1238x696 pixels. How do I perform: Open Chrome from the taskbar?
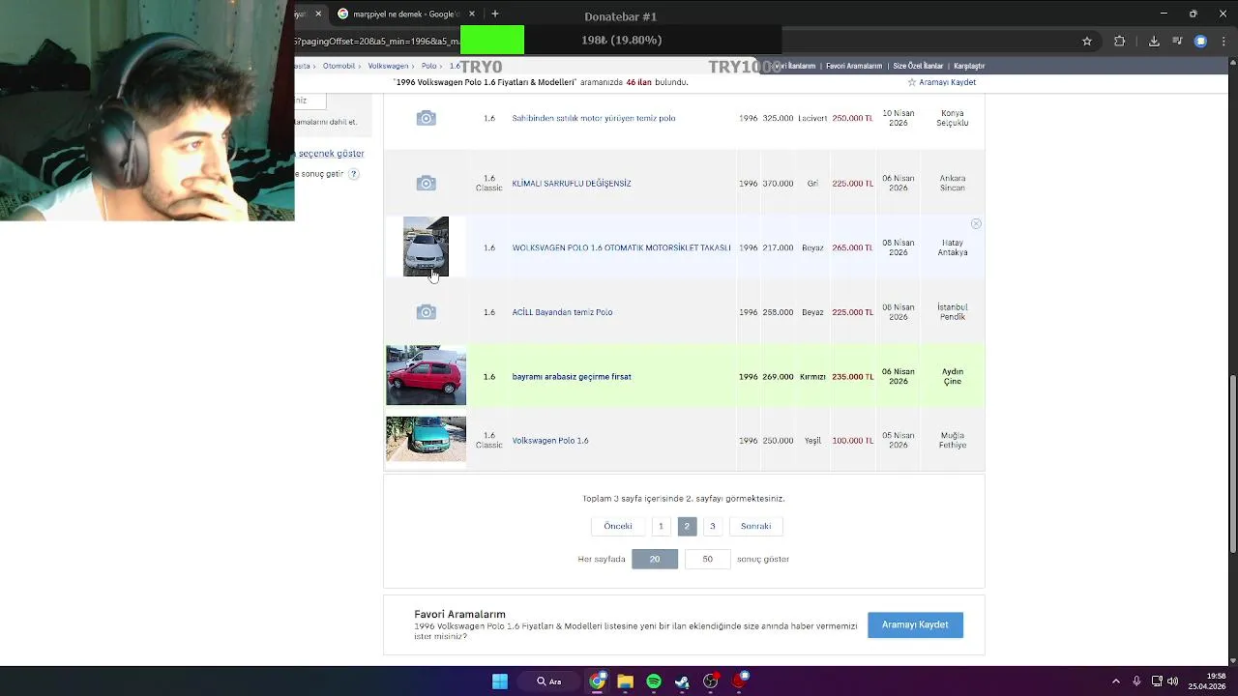(x=597, y=681)
